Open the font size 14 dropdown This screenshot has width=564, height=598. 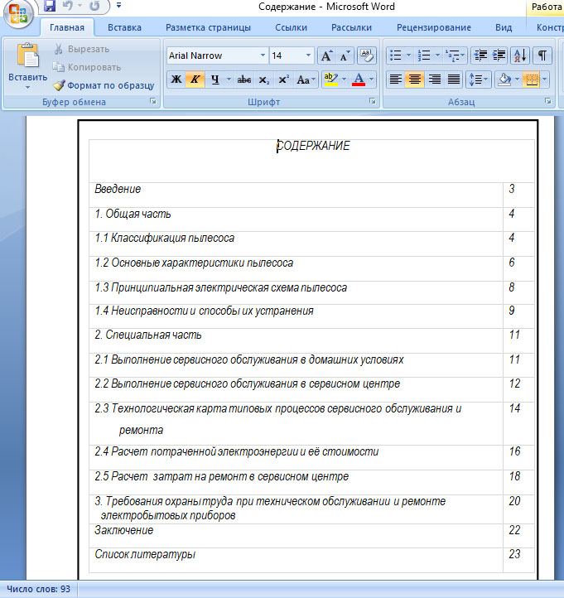click(x=308, y=55)
